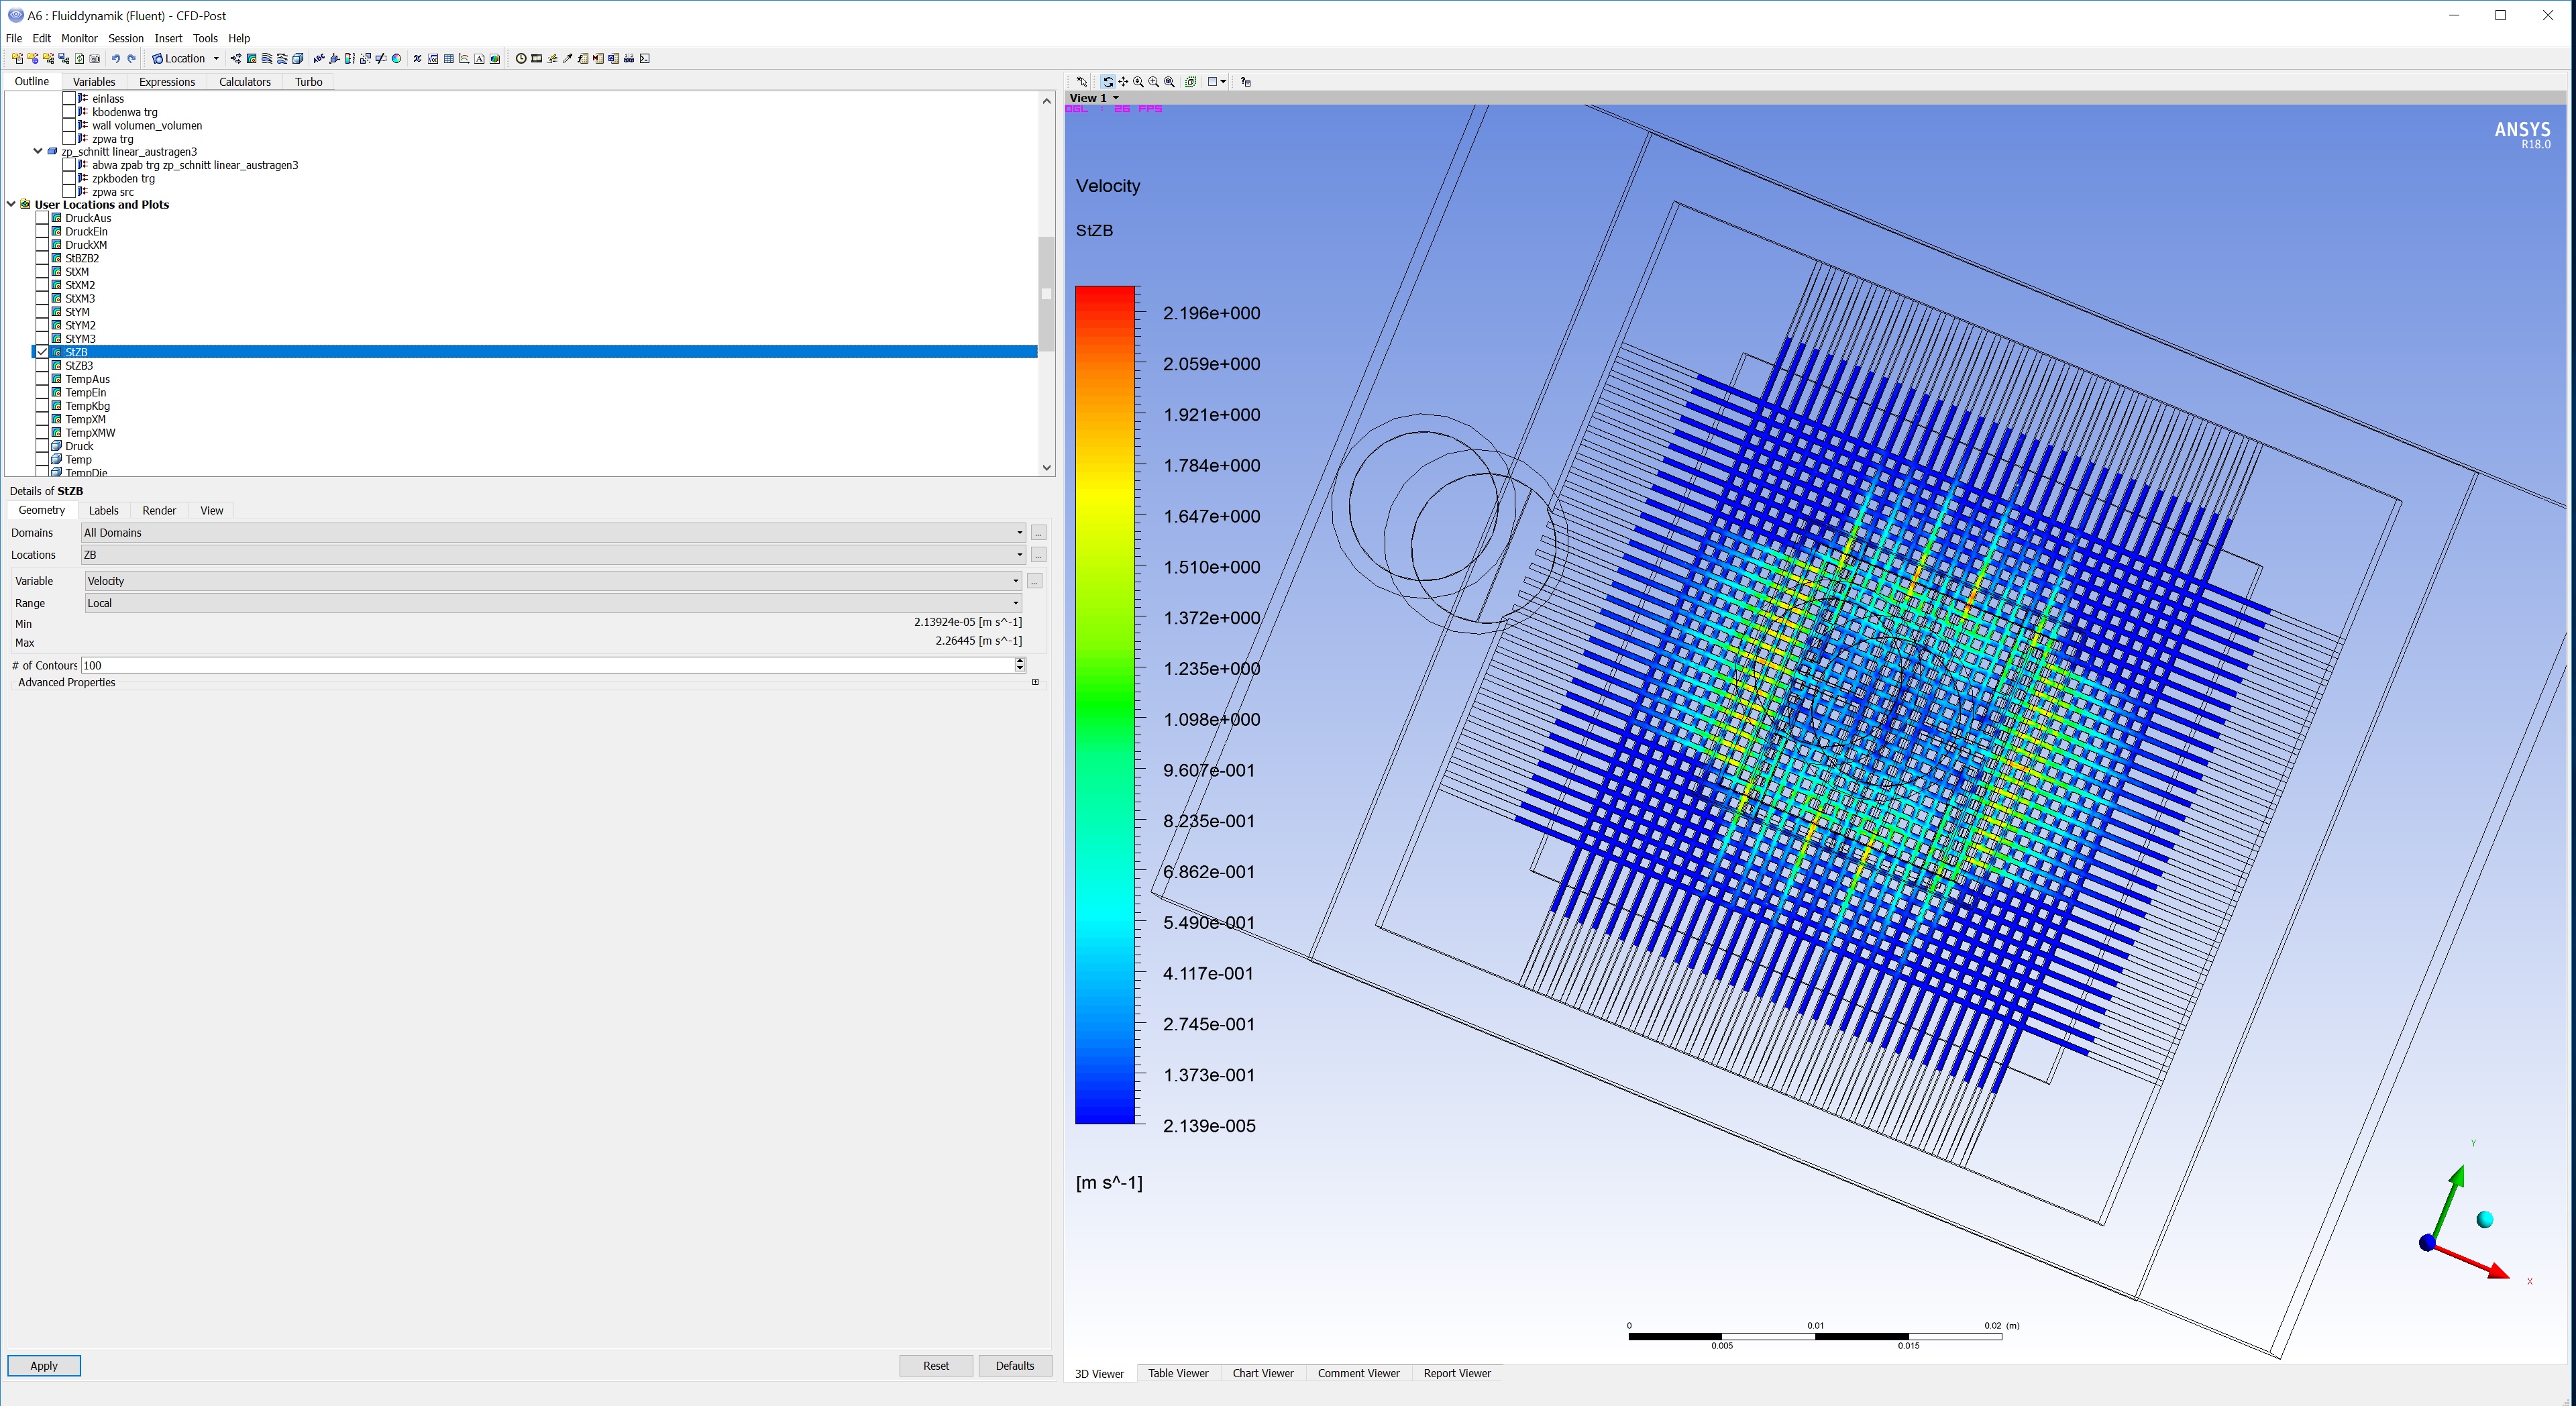2576x1406 pixels.
Task: Insert a Streamline from the toolbar
Action: pyautogui.click(x=267, y=59)
